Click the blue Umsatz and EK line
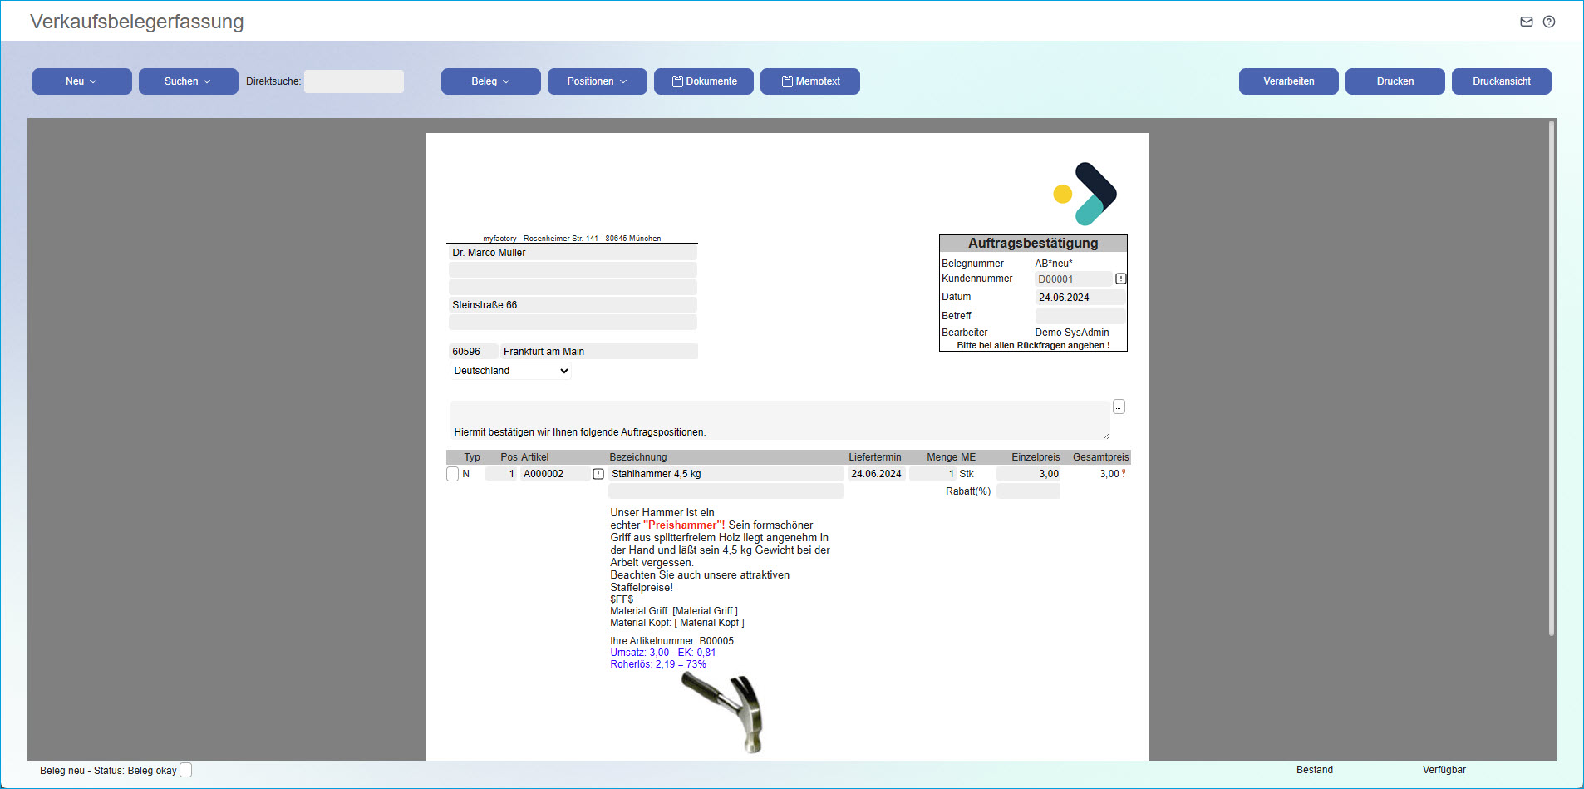This screenshot has height=789, width=1584. (663, 653)
